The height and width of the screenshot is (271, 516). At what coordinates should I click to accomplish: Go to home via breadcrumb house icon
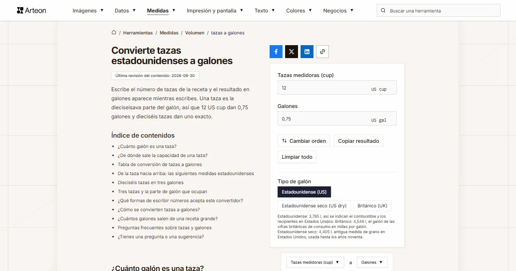(114, 33)
